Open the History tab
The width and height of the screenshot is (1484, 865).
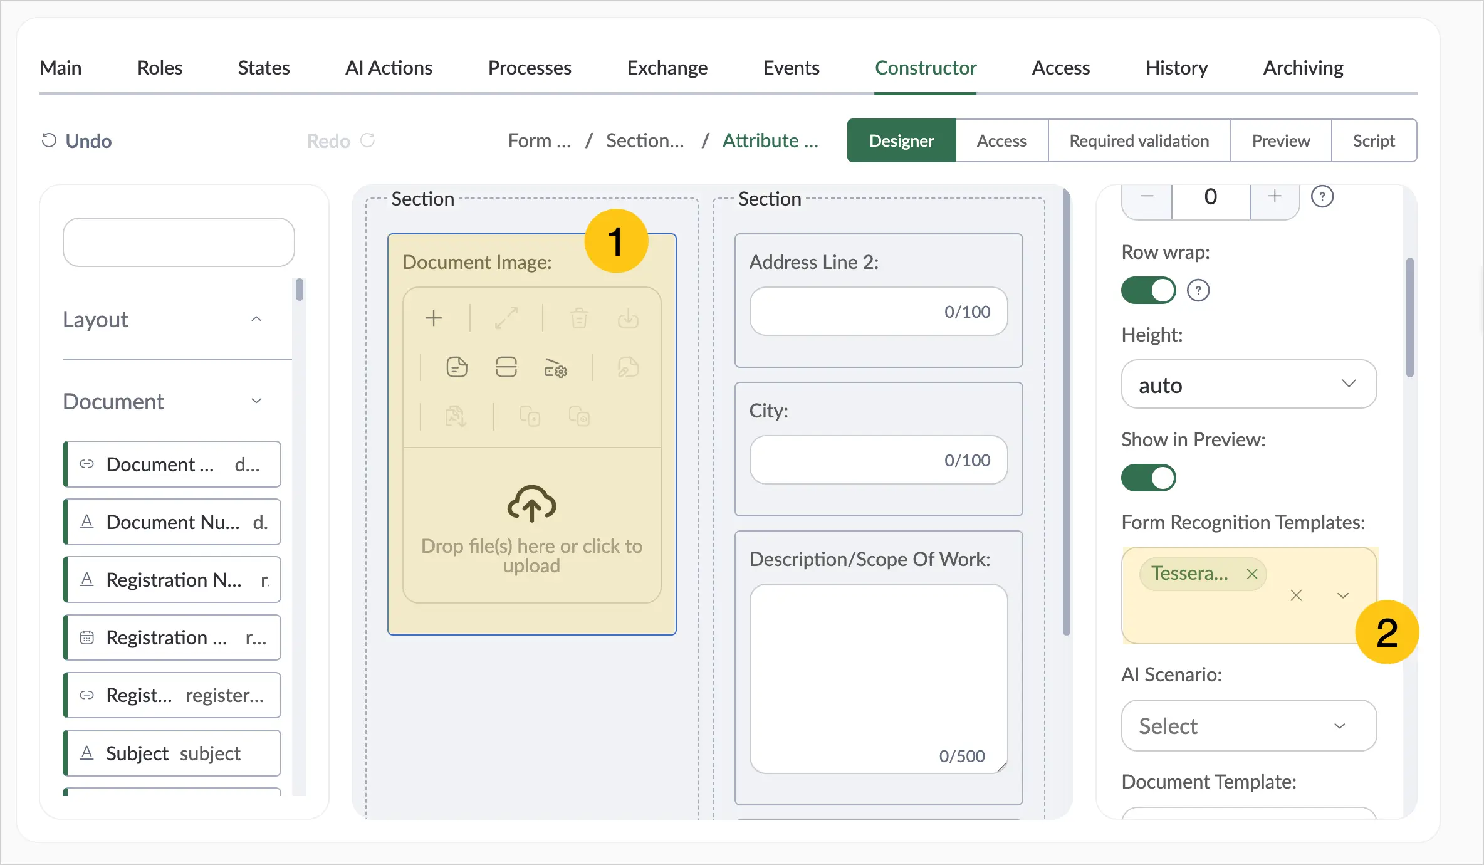tap(1176, 68)
